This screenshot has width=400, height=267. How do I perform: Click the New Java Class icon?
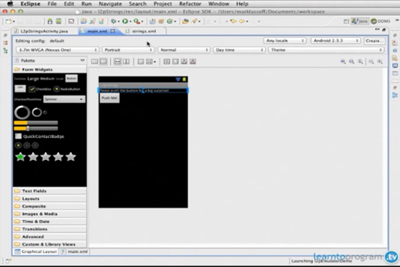tap(170, 21)
